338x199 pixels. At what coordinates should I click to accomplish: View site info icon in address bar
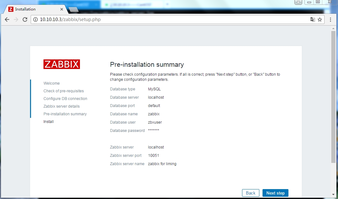coord(35,19)
